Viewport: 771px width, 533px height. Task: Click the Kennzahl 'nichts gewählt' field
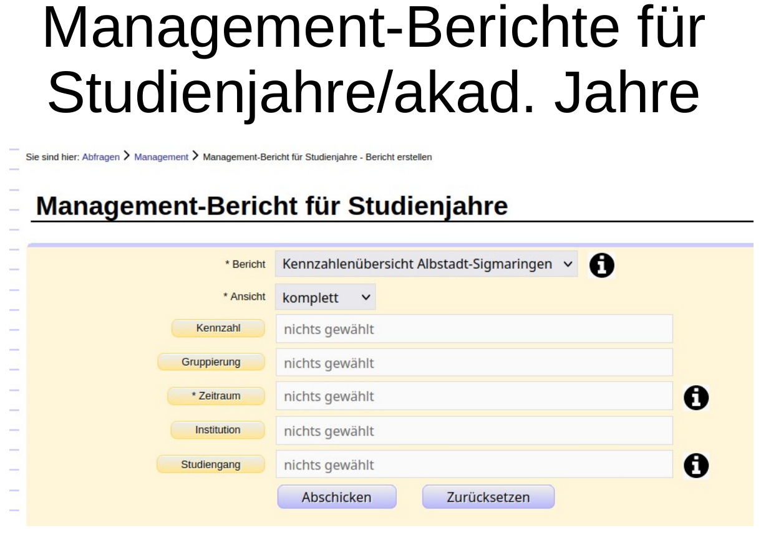pyautogui.click(x=474, y=329)
